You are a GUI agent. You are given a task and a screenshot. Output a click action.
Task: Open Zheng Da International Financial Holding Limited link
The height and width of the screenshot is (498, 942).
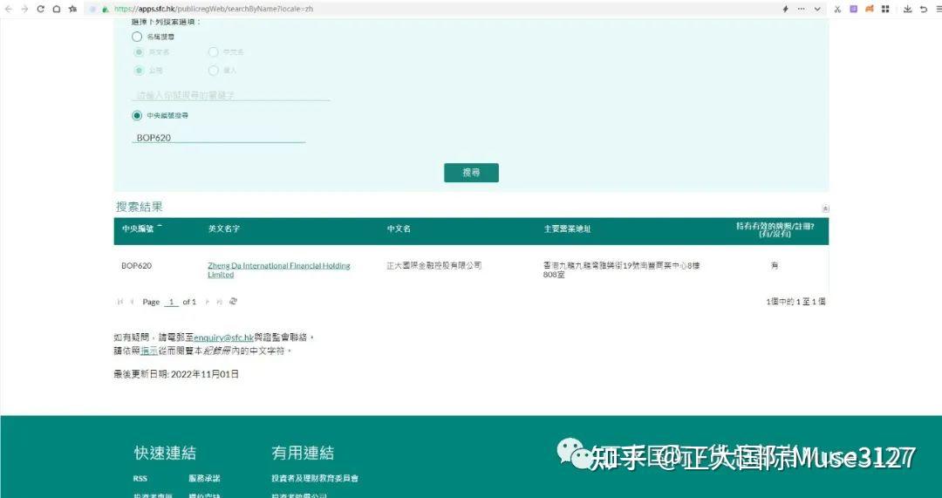[x=279, y=269]
